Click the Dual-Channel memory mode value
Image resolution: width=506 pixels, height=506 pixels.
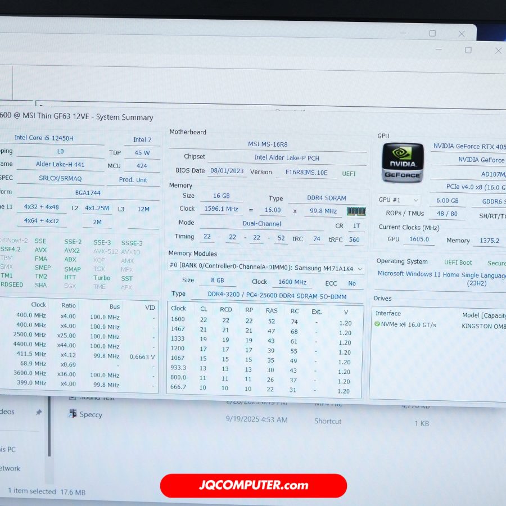[x=261, y=224]
